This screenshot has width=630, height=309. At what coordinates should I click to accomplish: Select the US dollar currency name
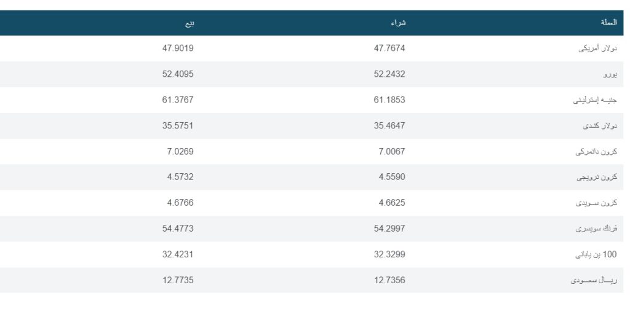click(599, 49)
